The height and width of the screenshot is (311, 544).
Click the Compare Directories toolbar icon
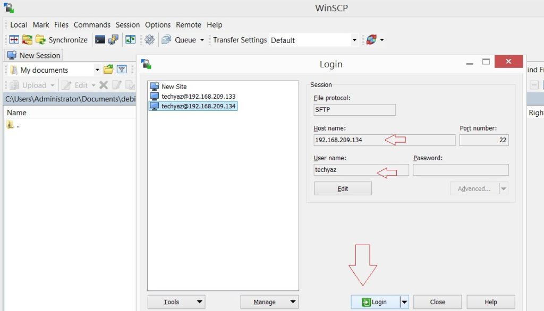[14, 40]
